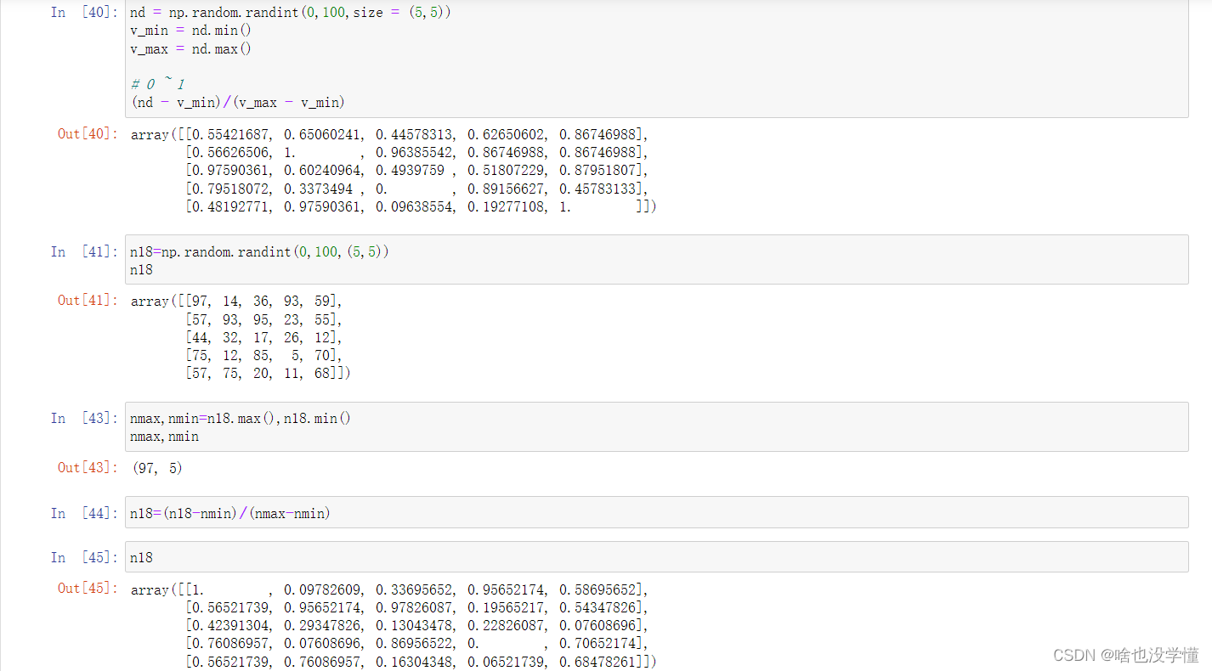Image resolution: width=1212 pixels, height=671 pixels.
Task: Click value 0.55421687 in Out[40]
Action: (x=230, y=134)
